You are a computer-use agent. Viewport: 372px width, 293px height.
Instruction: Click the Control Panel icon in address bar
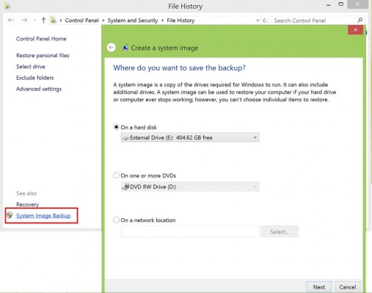coord(53,21)
